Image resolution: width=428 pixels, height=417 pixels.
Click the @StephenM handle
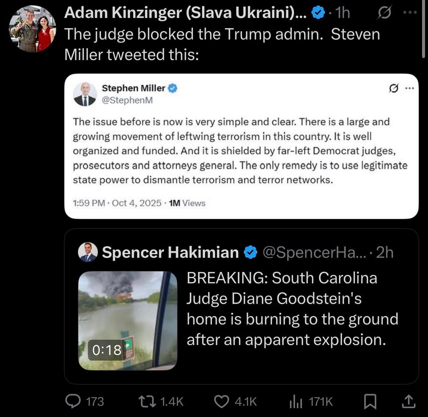point(127,100)
